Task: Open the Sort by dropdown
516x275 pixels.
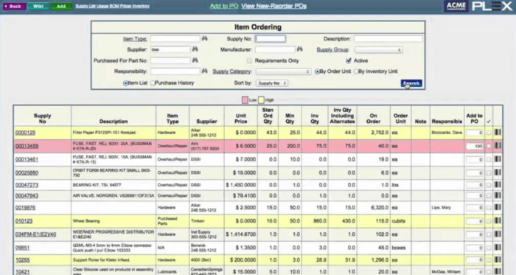Action: pos(272,83)
